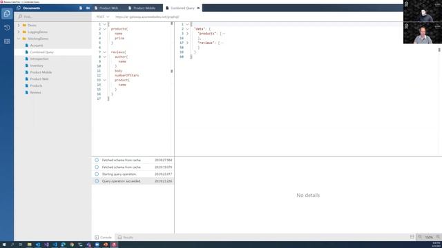Expand the Demo folder
442x248 pixels.
(x=19, y=25)
